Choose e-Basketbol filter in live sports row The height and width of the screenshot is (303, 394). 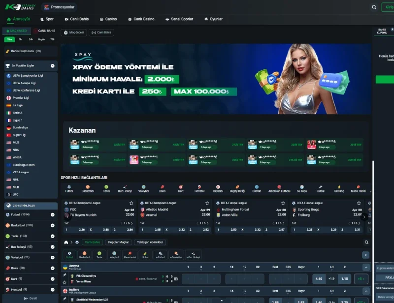(176, 255)
